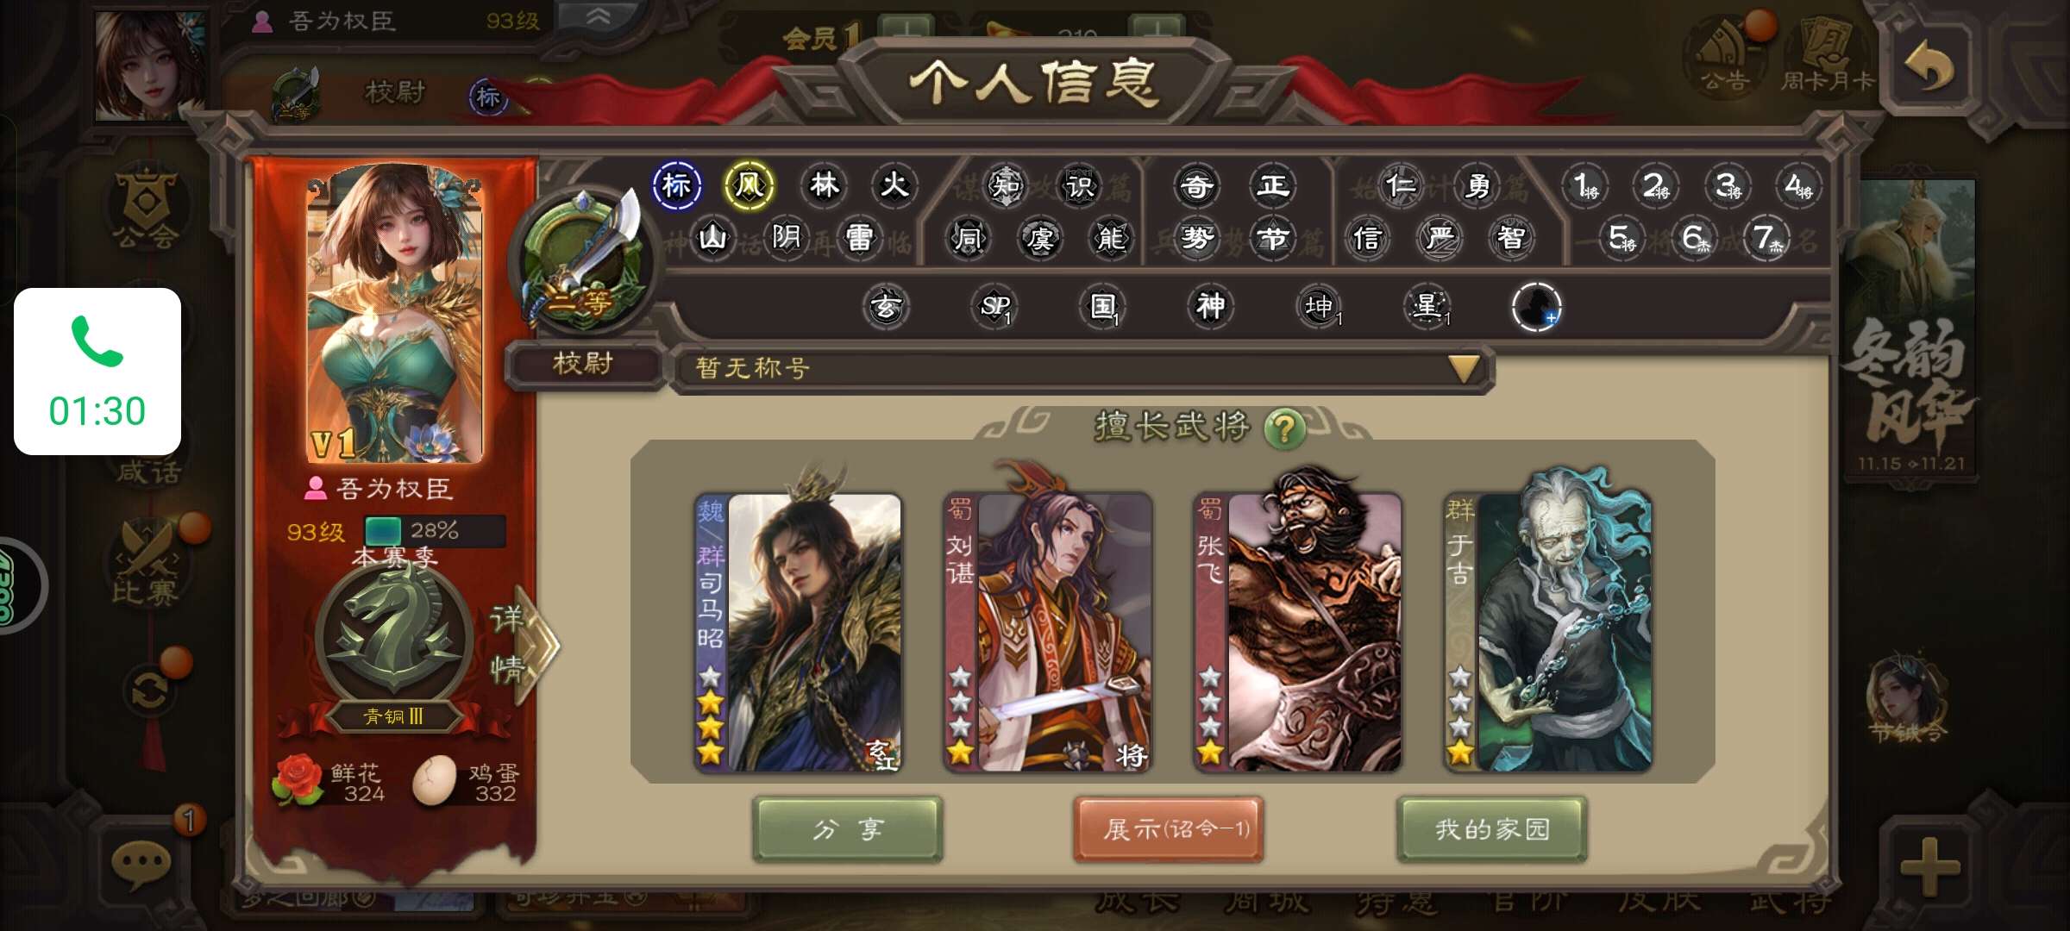The width and height of the screenshot is (2070, 931).
Task: Select the 司马昭 general card
Action: point(798,631)
